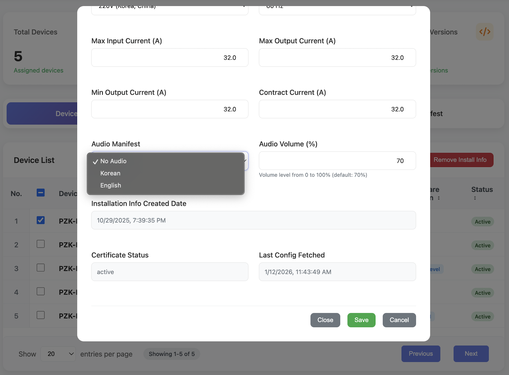Tick the checkbox for device row 5
Image resolution: width=509 pixels, height=375 pixels.
pos(41,315)
